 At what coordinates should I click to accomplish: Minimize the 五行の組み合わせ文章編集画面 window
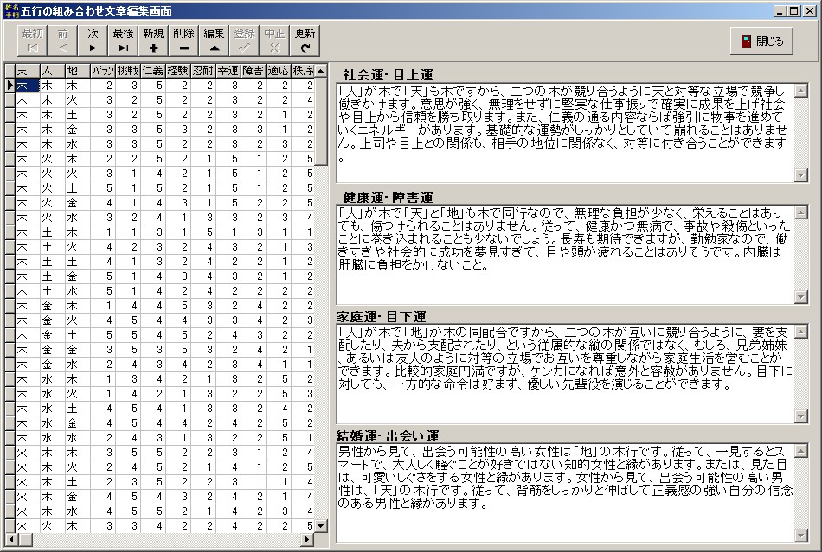(780, 10)
